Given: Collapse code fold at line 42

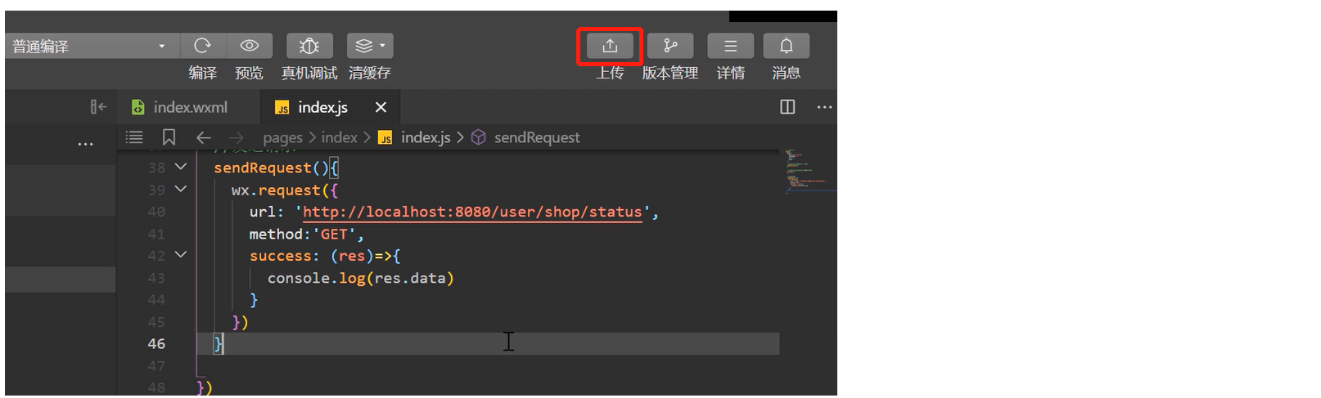Looking at the screenshot, I should pos(181,255).
